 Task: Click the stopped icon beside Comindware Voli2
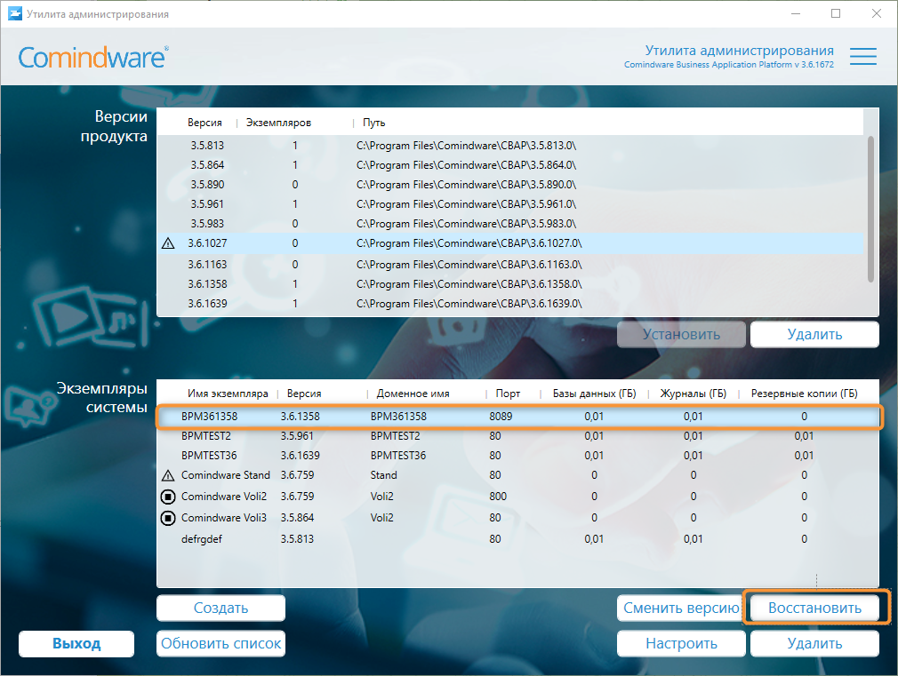tap(168, 497)
